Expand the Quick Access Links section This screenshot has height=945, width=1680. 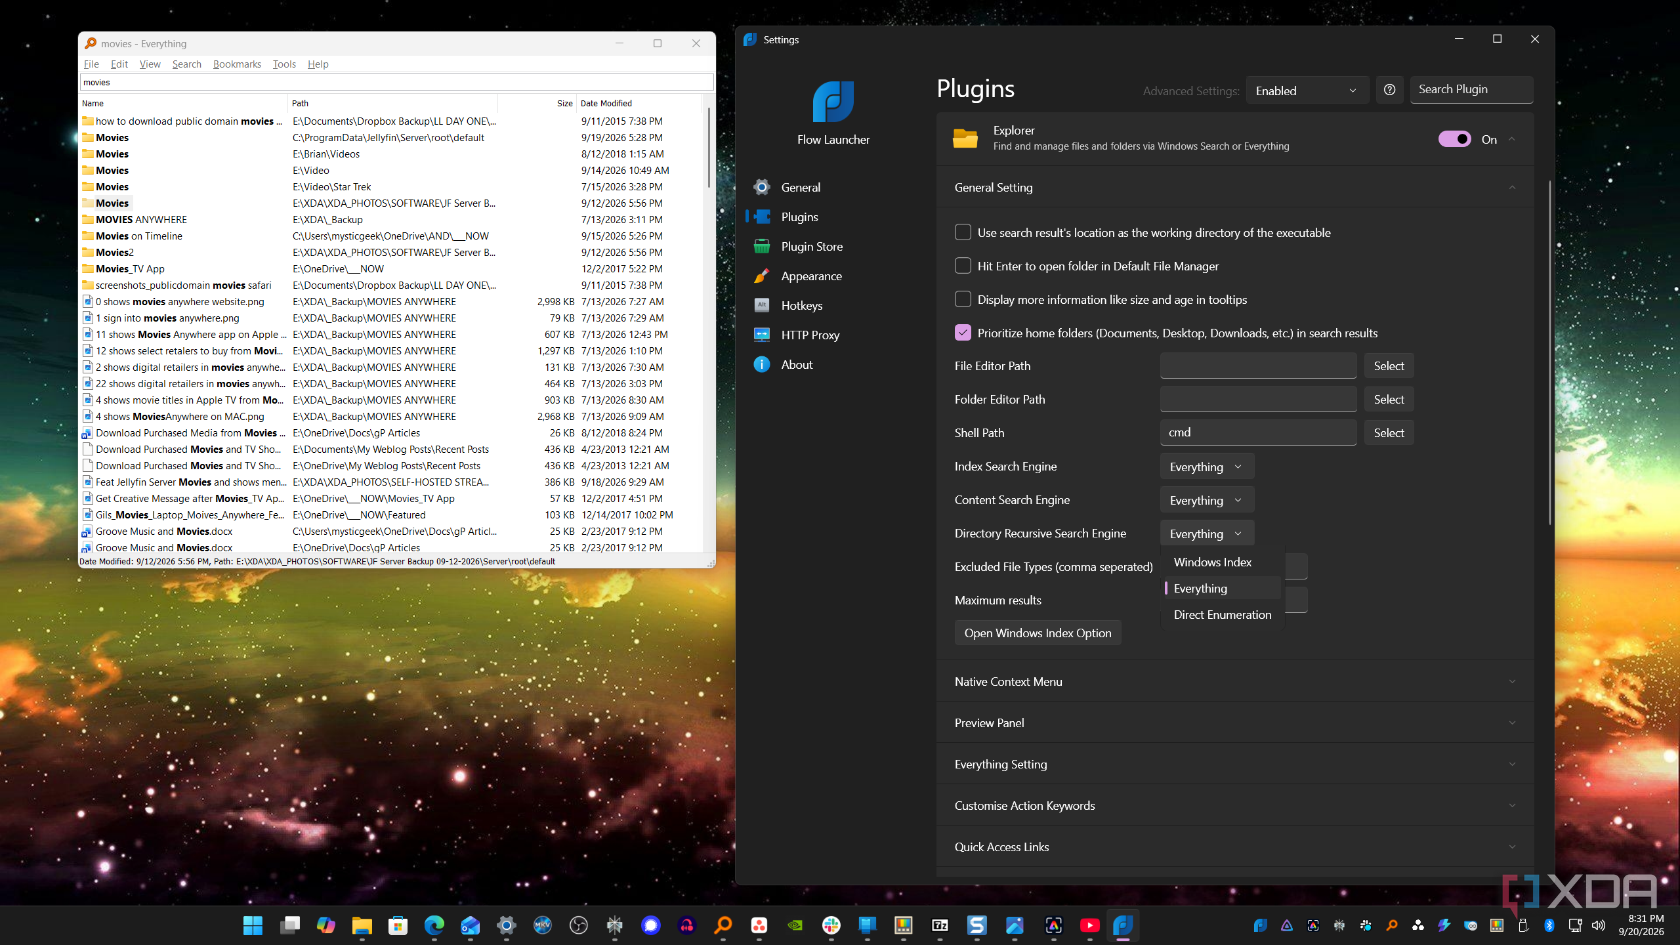click(x=1234, y=847)
